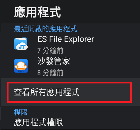The width and height of the screenshot is (140, 130).
Task: Click the orange sofa graphic in the icon
Action: tap(21, 66)
